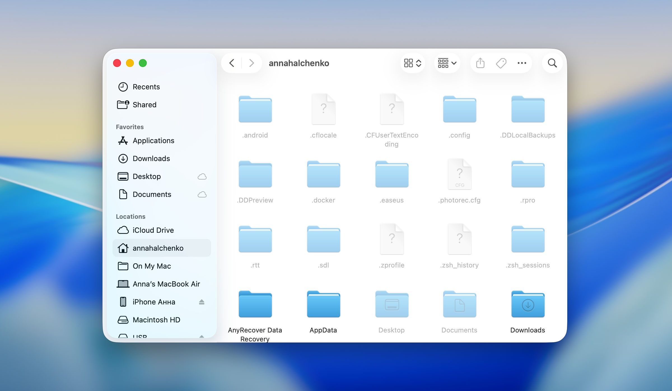Select On My Mac in the sidebar

pyautogui.click(x=151, y=266)
